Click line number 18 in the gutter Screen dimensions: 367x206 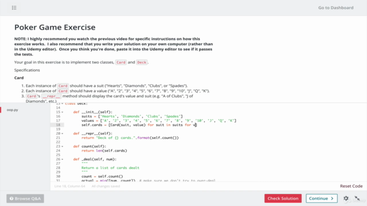58,125
